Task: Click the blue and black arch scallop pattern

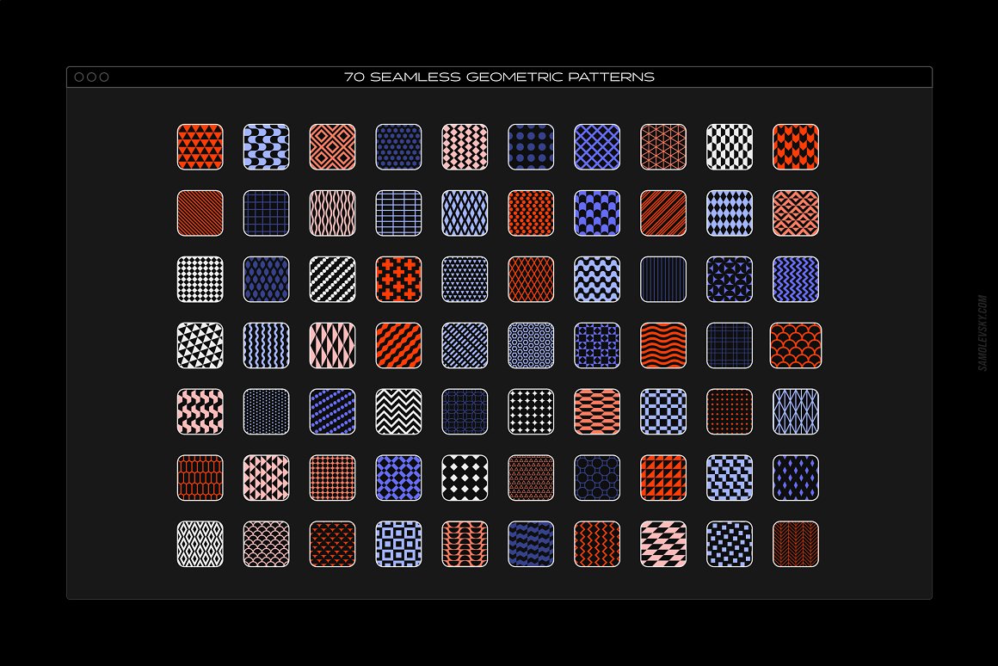Action: (x=597, y=213)
